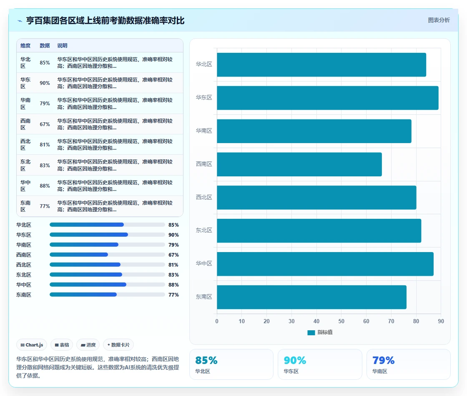Image resolution: width=467 pixels, height=396 pixels.
Task: Click the 西南区 table row label
Action: click(x=25, y=124)
